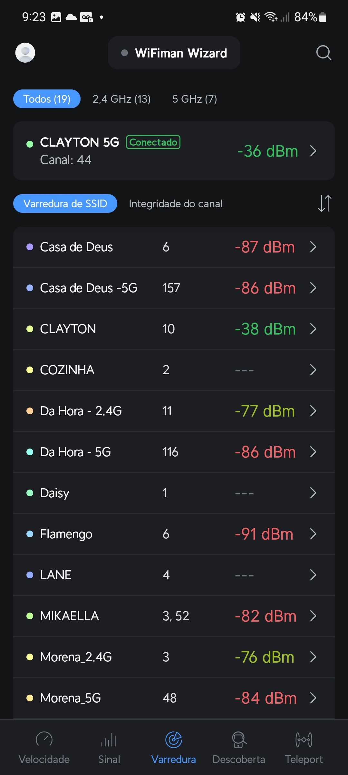Open the Teleport icon

[304, 740]
